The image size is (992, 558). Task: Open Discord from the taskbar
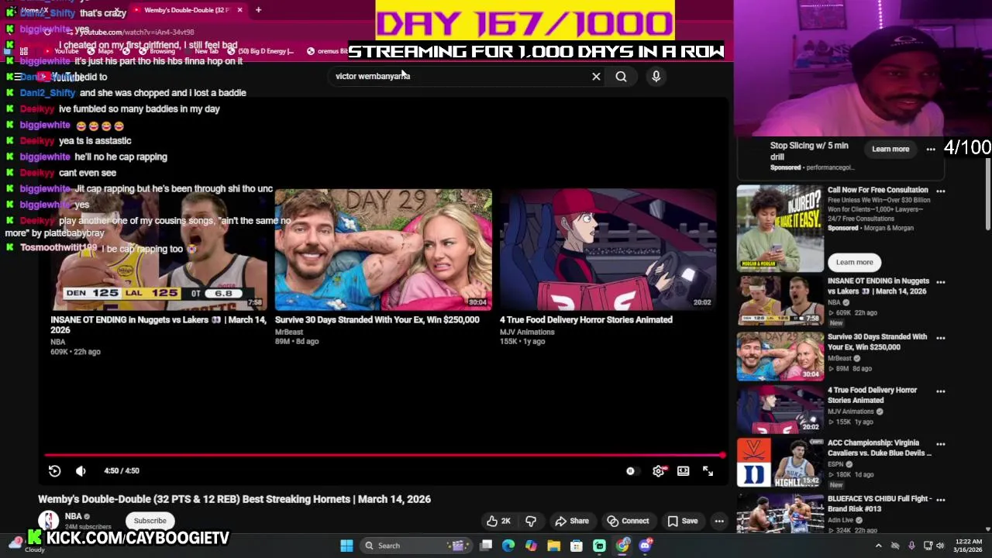click(645, 546)
